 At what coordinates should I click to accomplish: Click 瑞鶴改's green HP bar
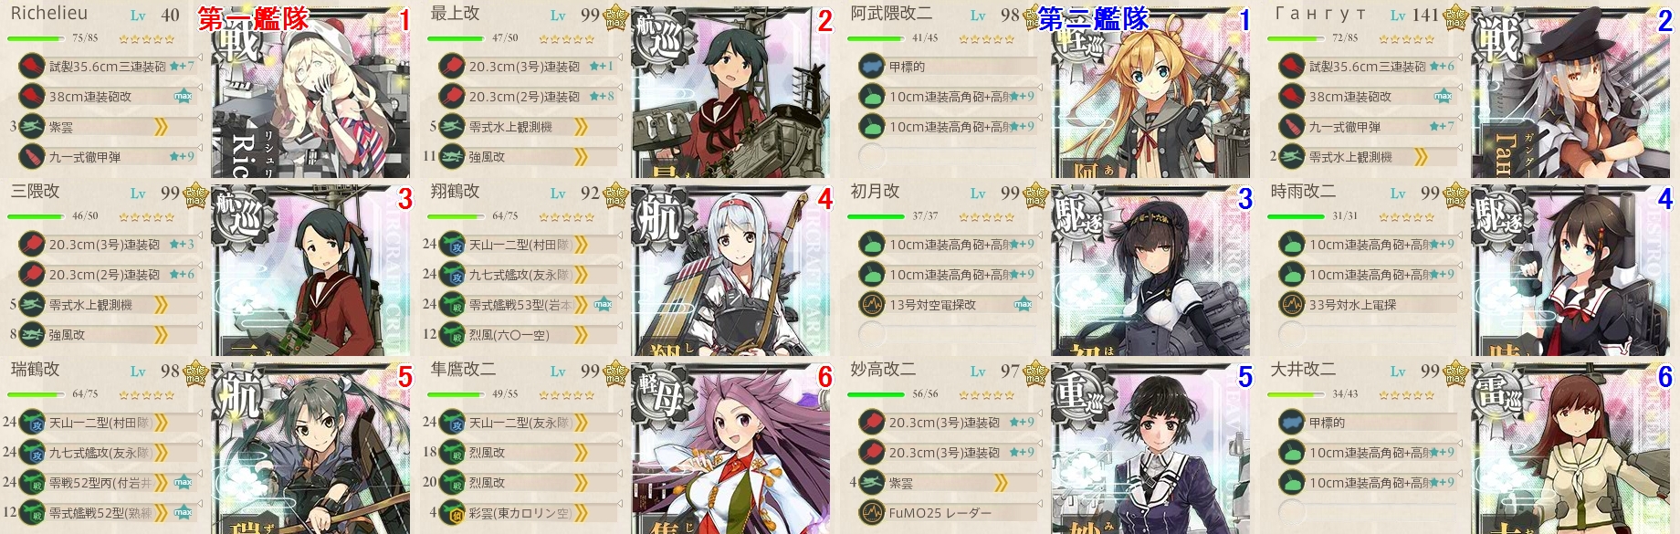click(x=35, y=394)
